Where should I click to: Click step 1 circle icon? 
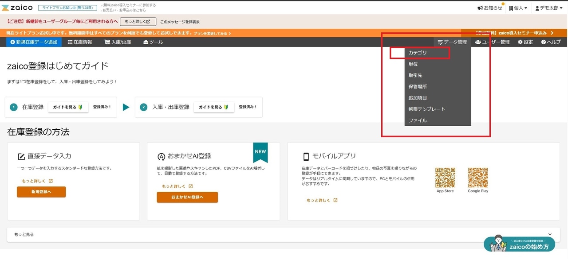pos(14,107)
